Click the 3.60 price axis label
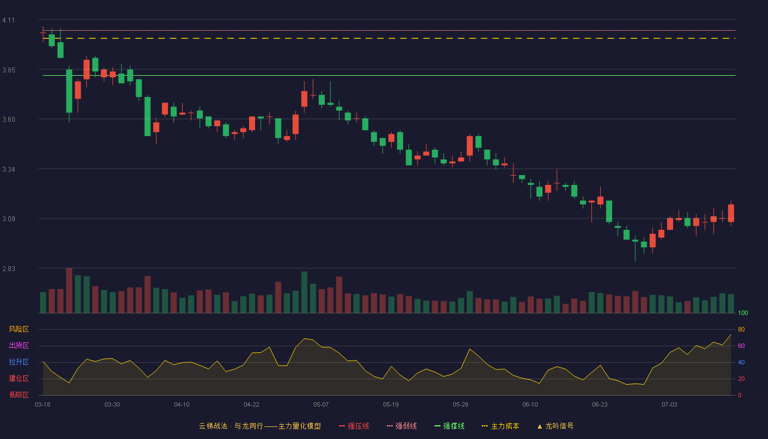The height and width of the screenshot is (439, 768). pos(8,120)
